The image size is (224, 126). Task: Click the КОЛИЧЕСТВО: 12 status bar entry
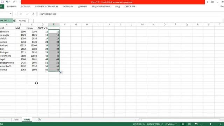[155, 124]
